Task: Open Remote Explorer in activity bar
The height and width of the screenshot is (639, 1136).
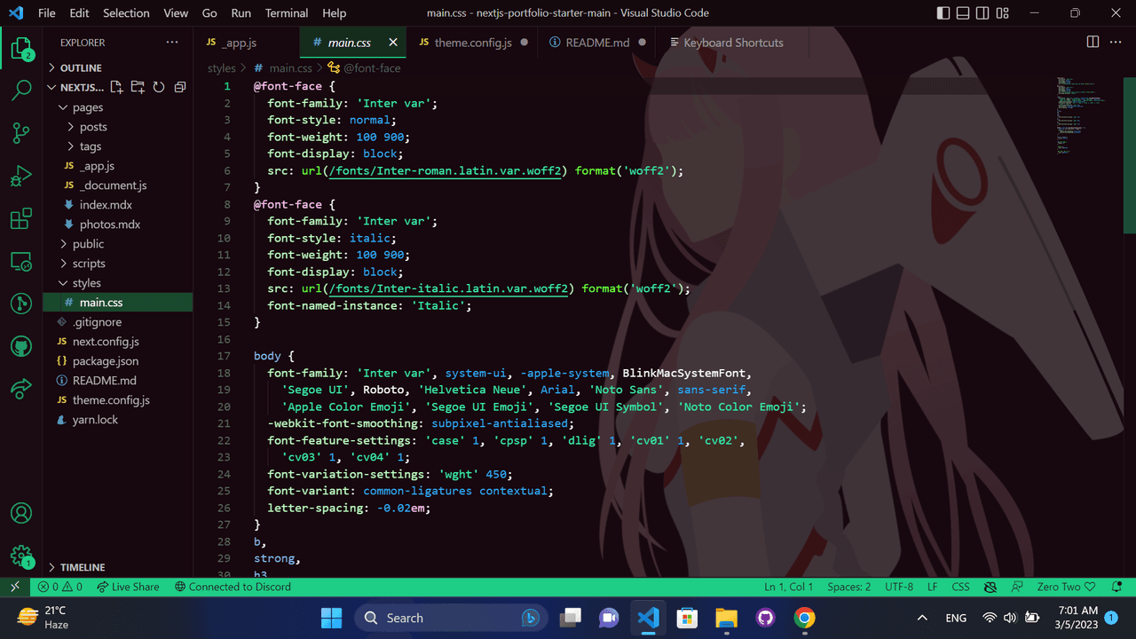Action: click(21, 261)
